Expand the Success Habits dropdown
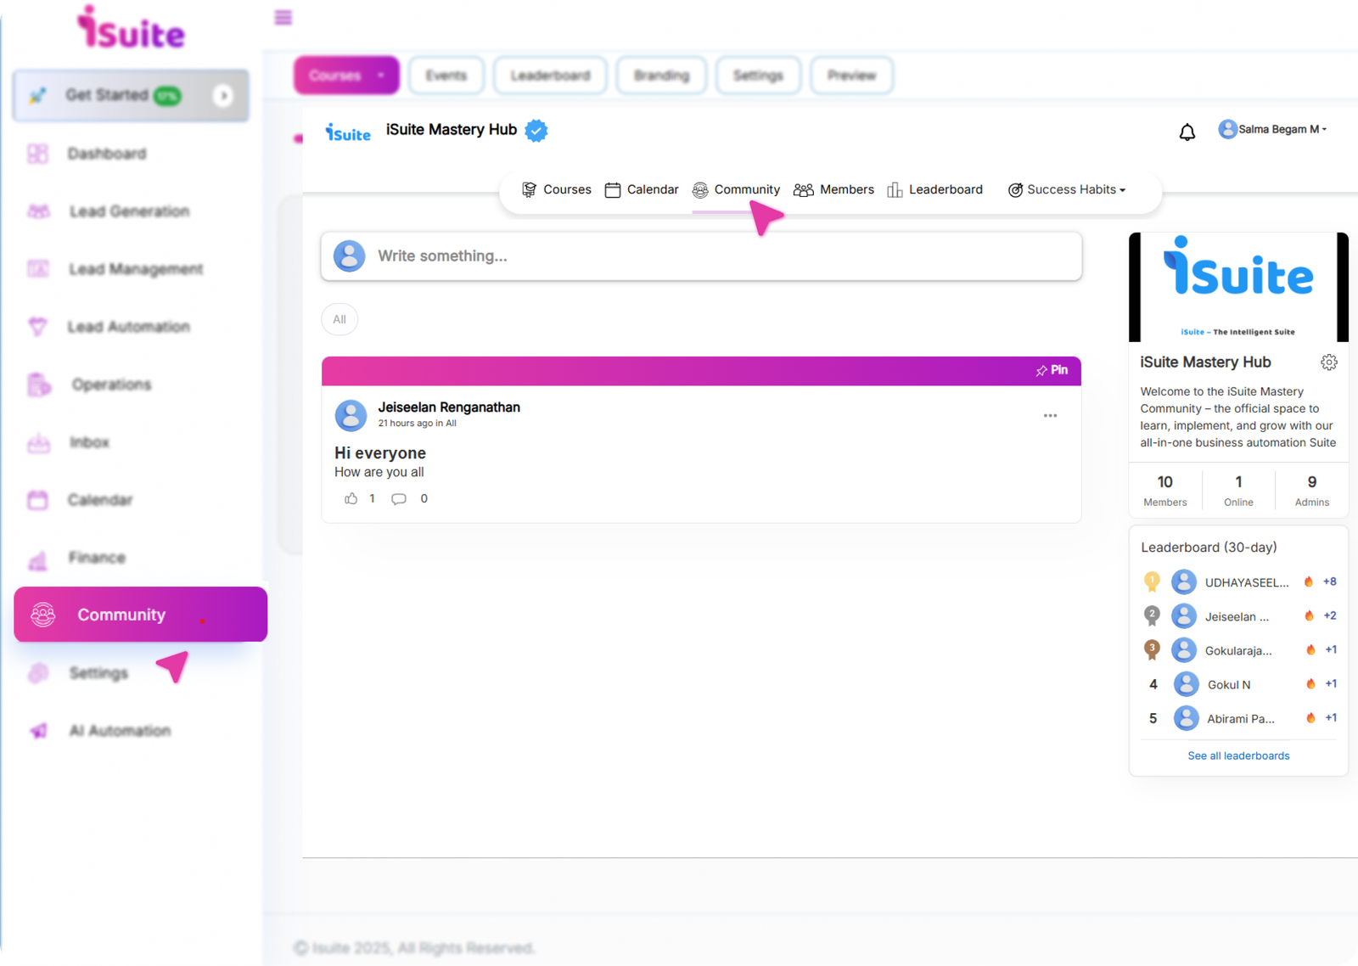The width and height of the screenshot is (1358, 966). (1067, 189)
